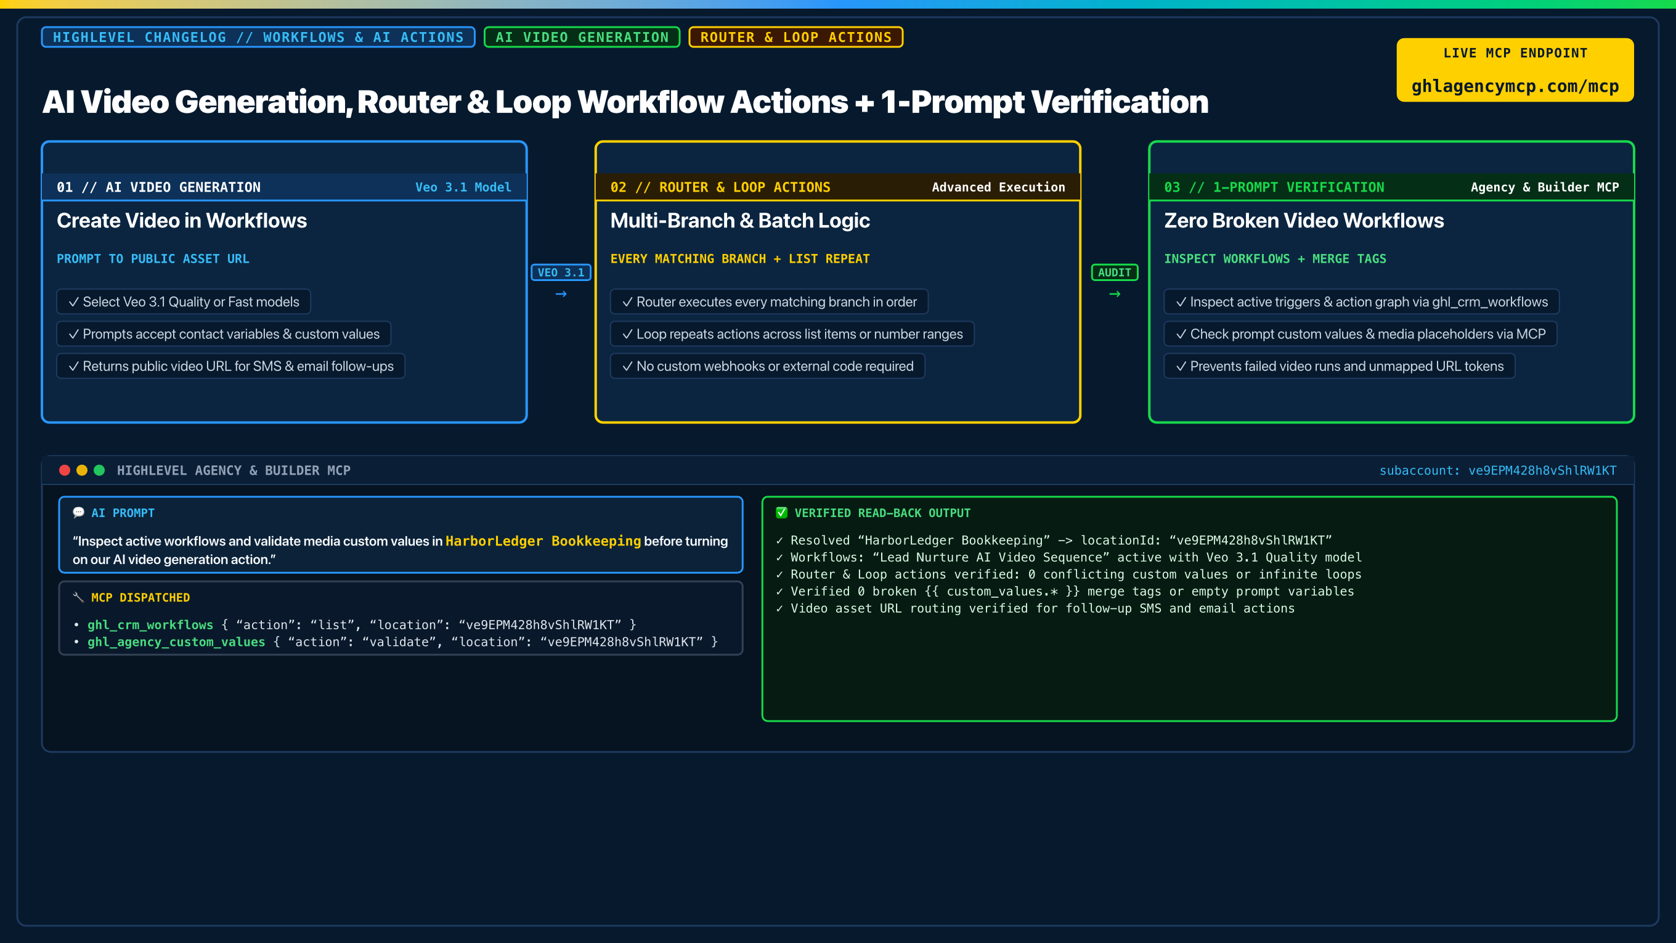Viewport: 1676px width, 943px height.
Task: Click the 'Veo 3.1 Model' label
Action: pyautogui.click(x=463, y=187)
